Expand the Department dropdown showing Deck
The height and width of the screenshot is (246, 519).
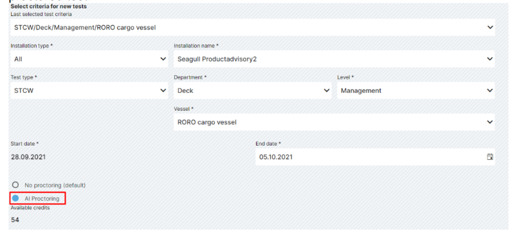[x=253, y=91]
